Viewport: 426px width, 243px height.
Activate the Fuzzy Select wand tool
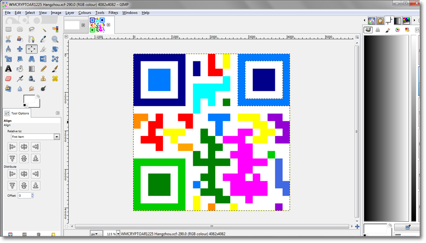[43, 29]
